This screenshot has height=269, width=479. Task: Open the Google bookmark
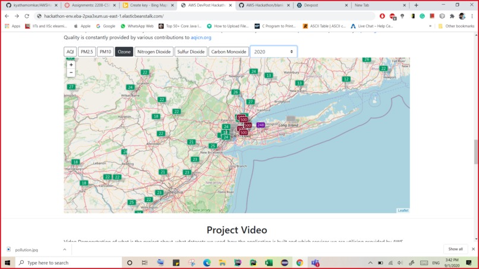pos(106,26)
